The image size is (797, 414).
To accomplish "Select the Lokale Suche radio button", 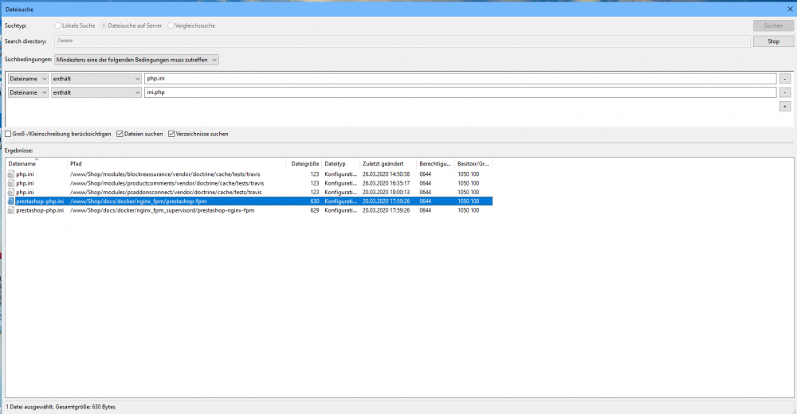I will (x=57, y=25).
